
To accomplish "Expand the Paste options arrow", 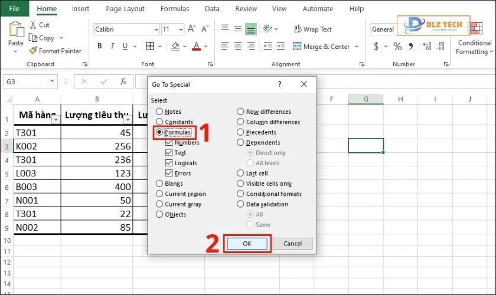I will 15,51.
